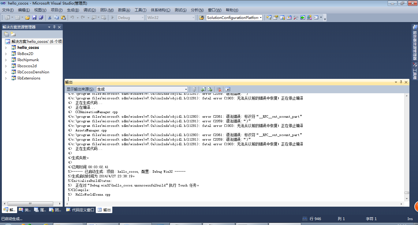Click the Navigate Forward icon
The height and width of the screenshot is (225, 418).
103,17
